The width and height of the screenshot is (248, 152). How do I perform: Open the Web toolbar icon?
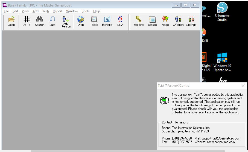point(81,21)
